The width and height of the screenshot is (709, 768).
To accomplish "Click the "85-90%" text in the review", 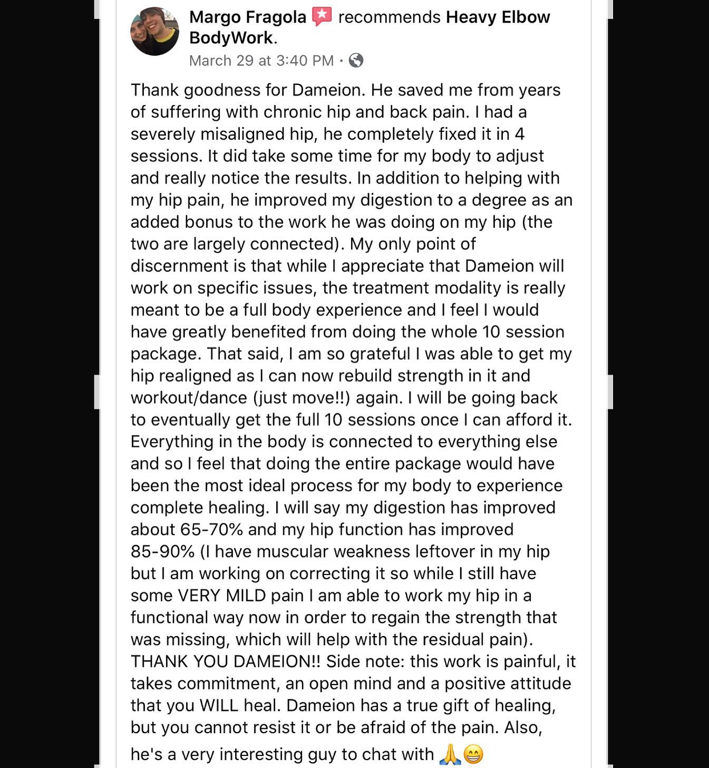I will [x=163, y=551].
